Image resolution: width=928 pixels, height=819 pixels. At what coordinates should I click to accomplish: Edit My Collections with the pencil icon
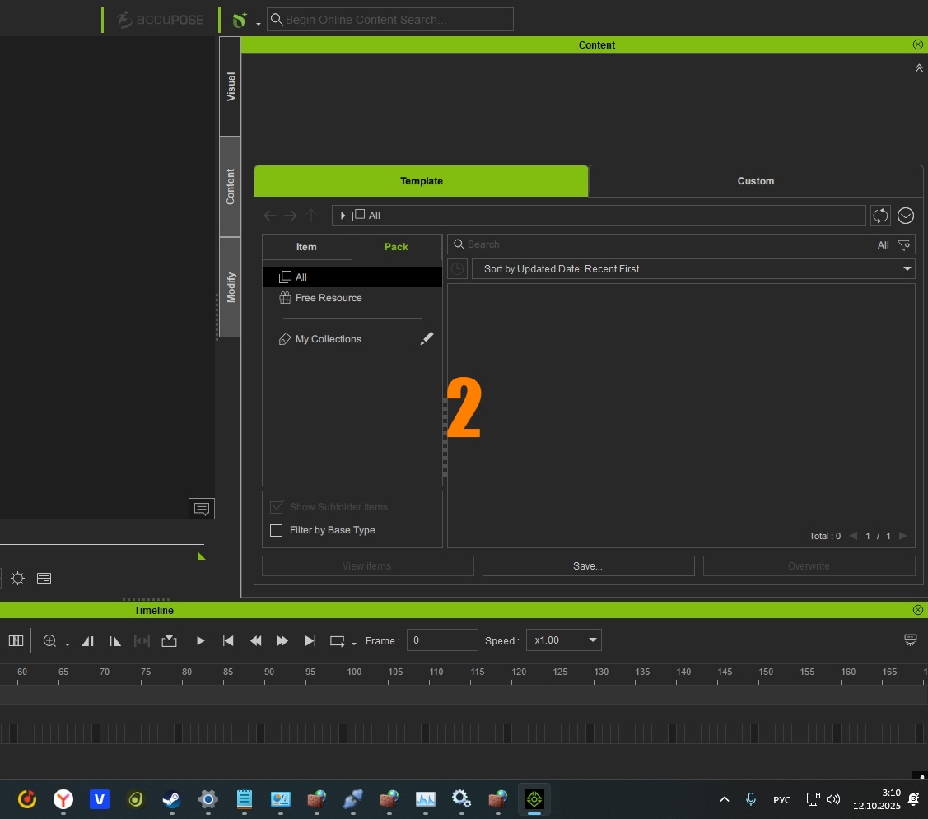tap(427, 339)
